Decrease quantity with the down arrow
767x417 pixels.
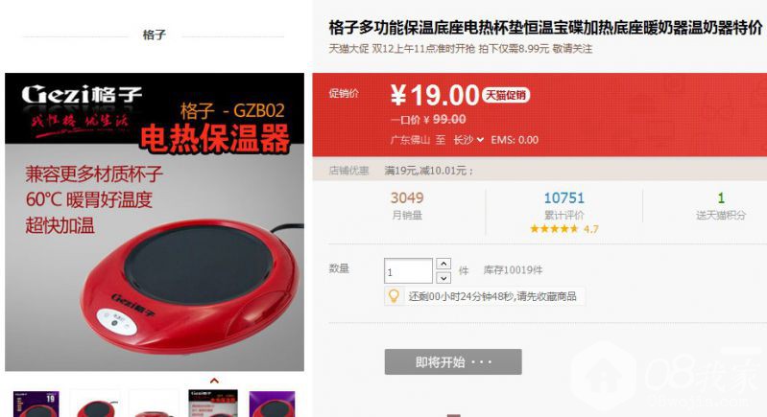click(x=443, y=278)
